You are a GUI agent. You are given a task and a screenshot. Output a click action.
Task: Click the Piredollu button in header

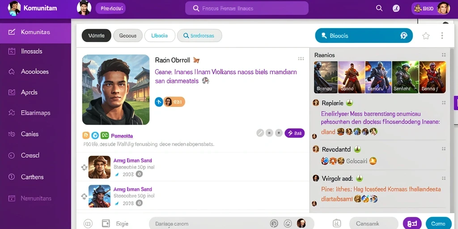tap(110, 8)
